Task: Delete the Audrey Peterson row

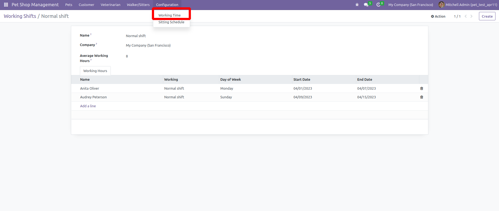Action: coord(422,97)
